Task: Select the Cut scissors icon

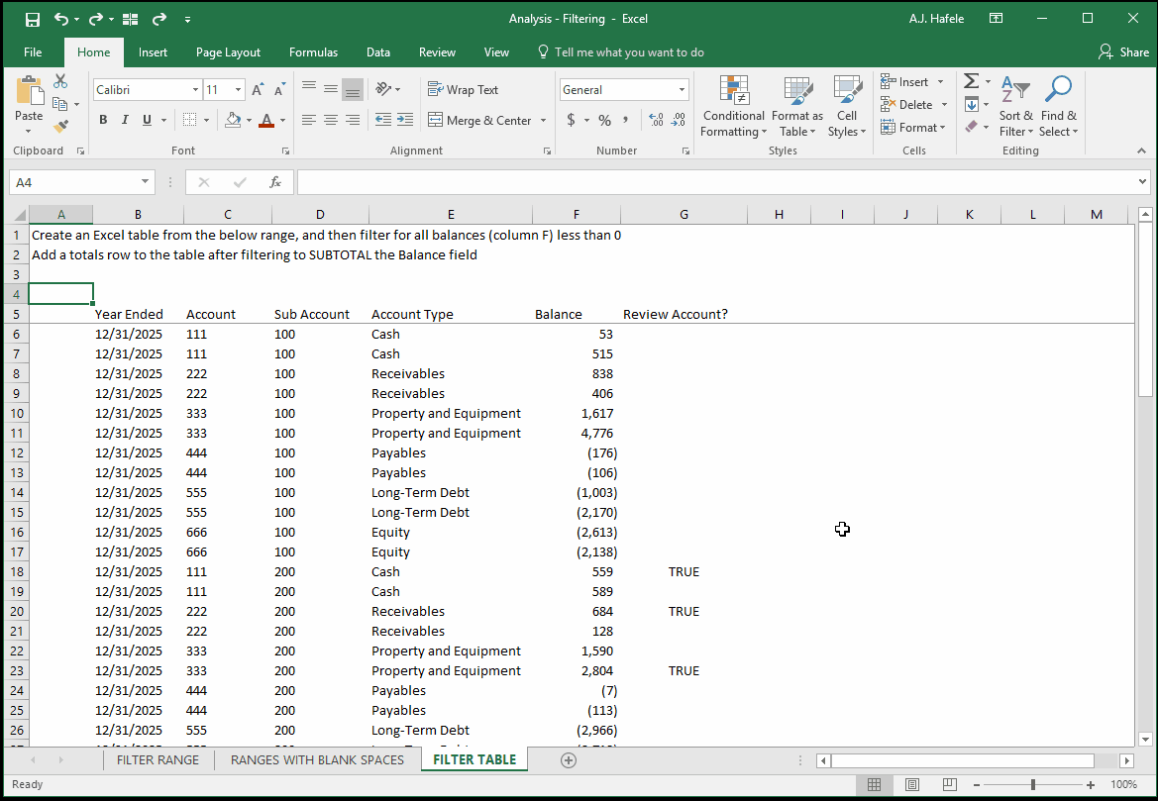Action: 60,81
